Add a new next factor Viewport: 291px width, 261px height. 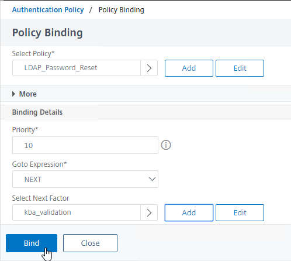[189, 212]
